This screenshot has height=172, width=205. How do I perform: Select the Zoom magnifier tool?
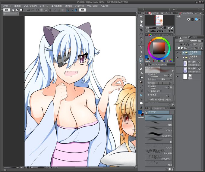pos(141,17)
